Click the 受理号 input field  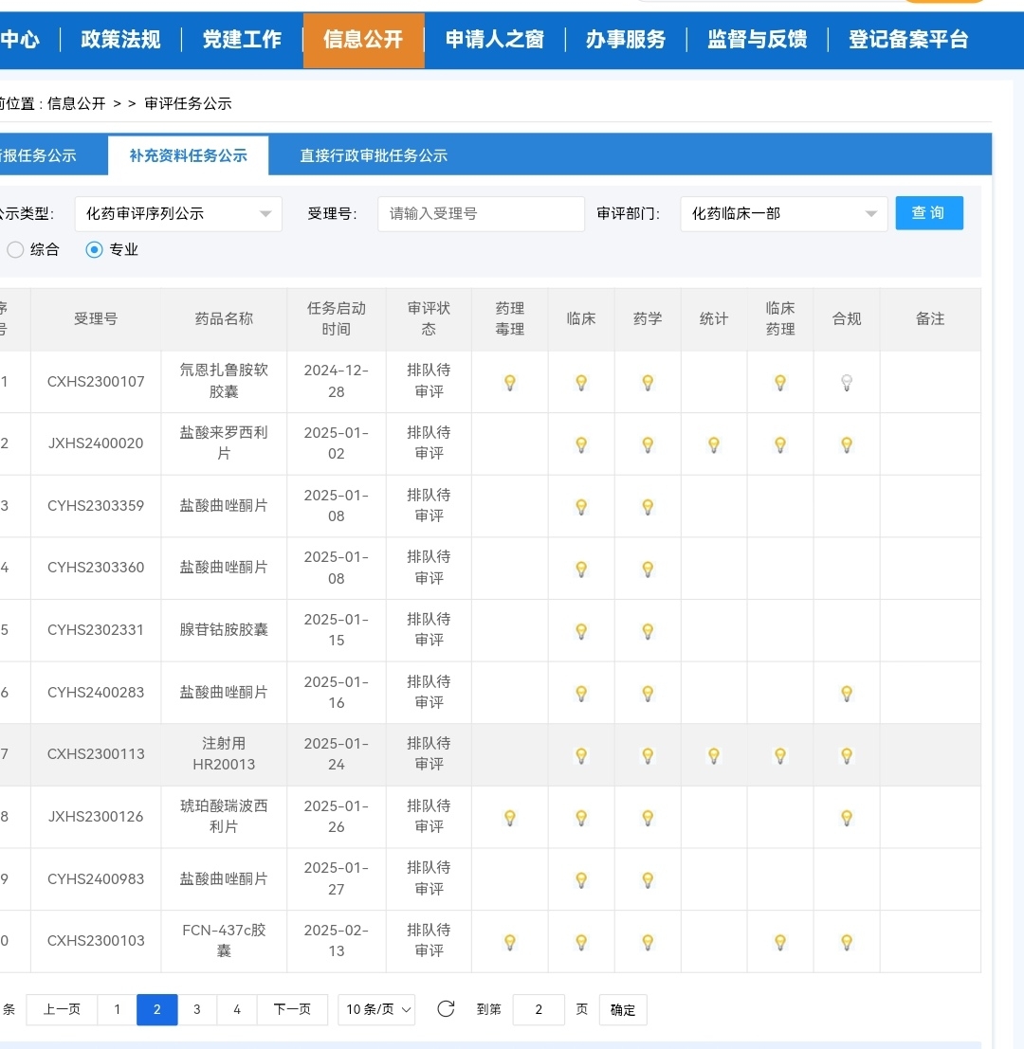pos(481,214)
